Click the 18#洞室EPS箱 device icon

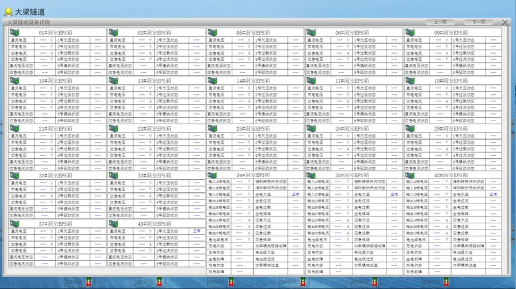[410, 81]
